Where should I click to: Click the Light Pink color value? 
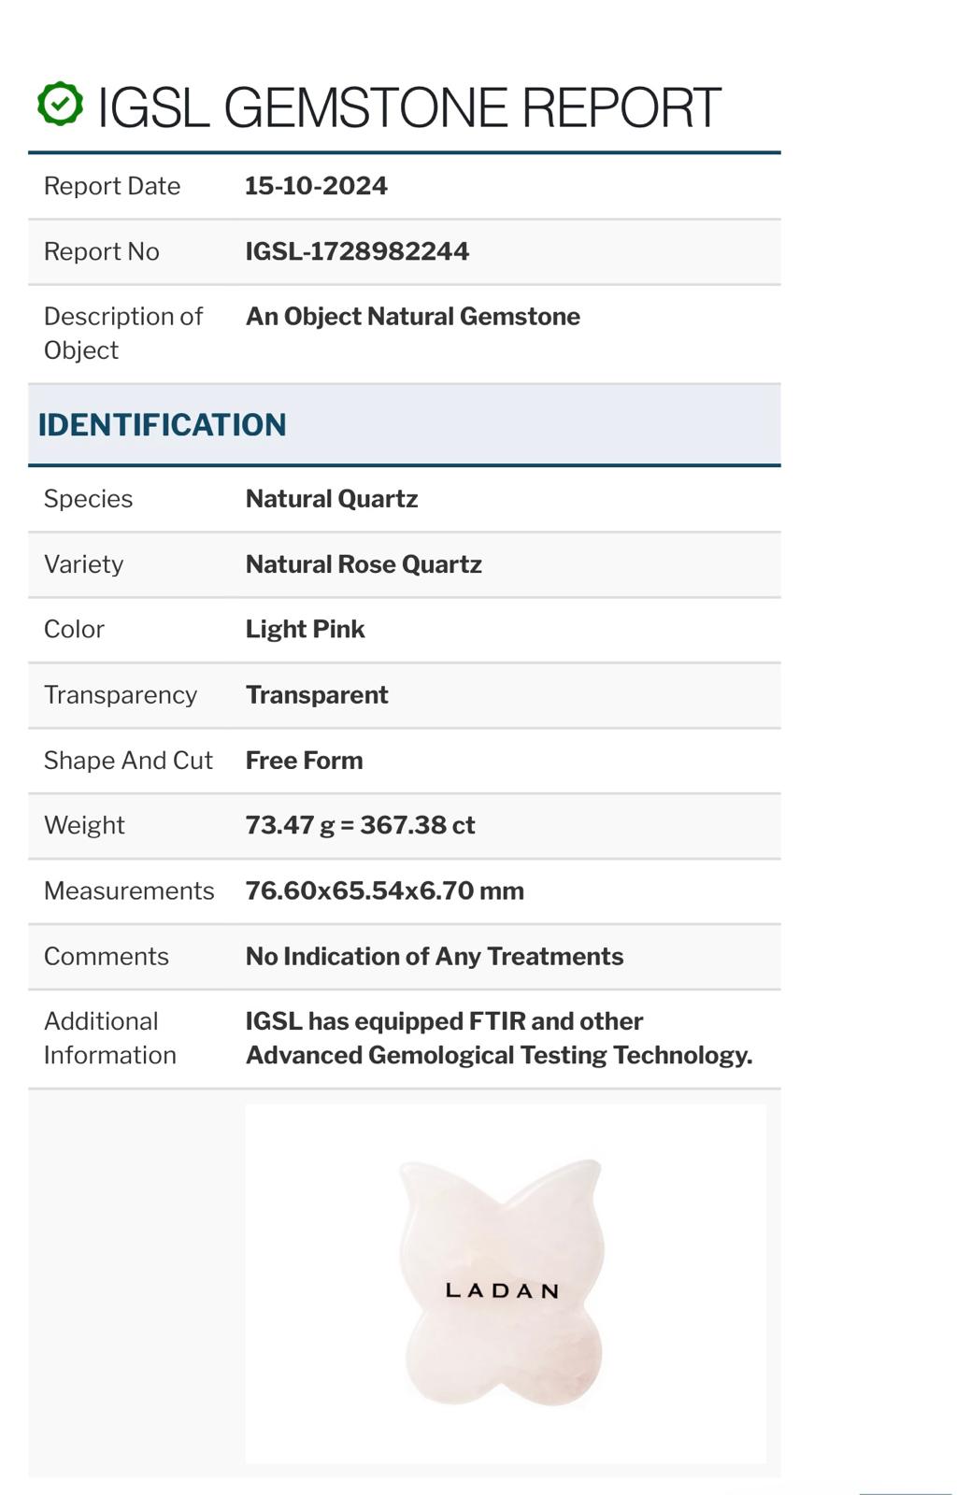pos(305,630)
